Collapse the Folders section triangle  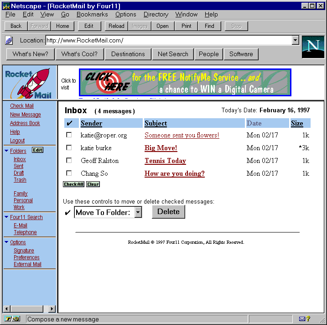tap(6, 151)
